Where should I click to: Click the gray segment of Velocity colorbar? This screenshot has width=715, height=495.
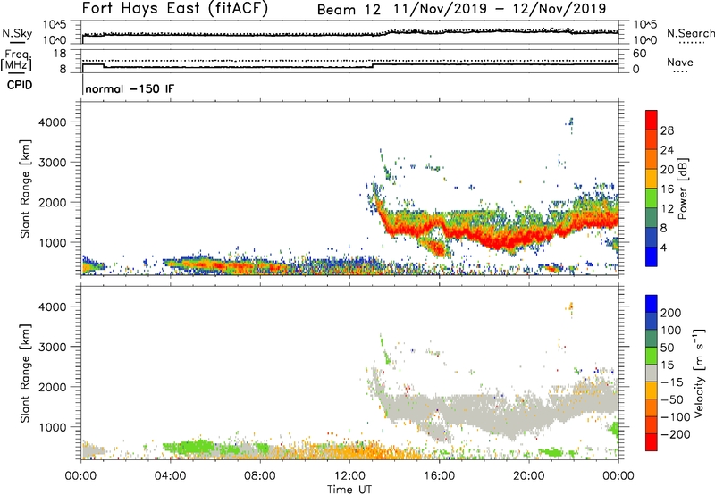652,373
